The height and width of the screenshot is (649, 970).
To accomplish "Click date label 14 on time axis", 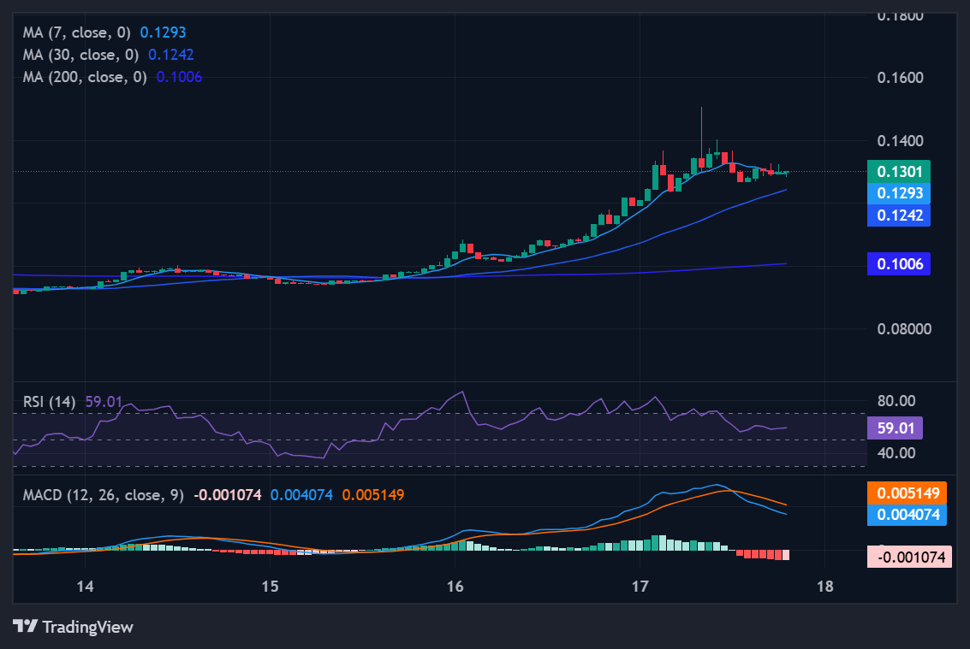I will point(85,587).
